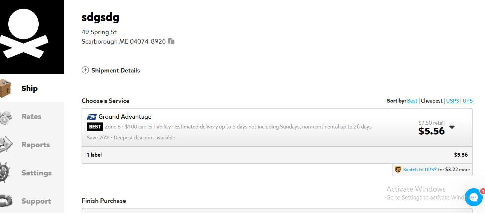Open the Rates menu item
This screenshot has height=213, width=485.
(x=32, y=117)
